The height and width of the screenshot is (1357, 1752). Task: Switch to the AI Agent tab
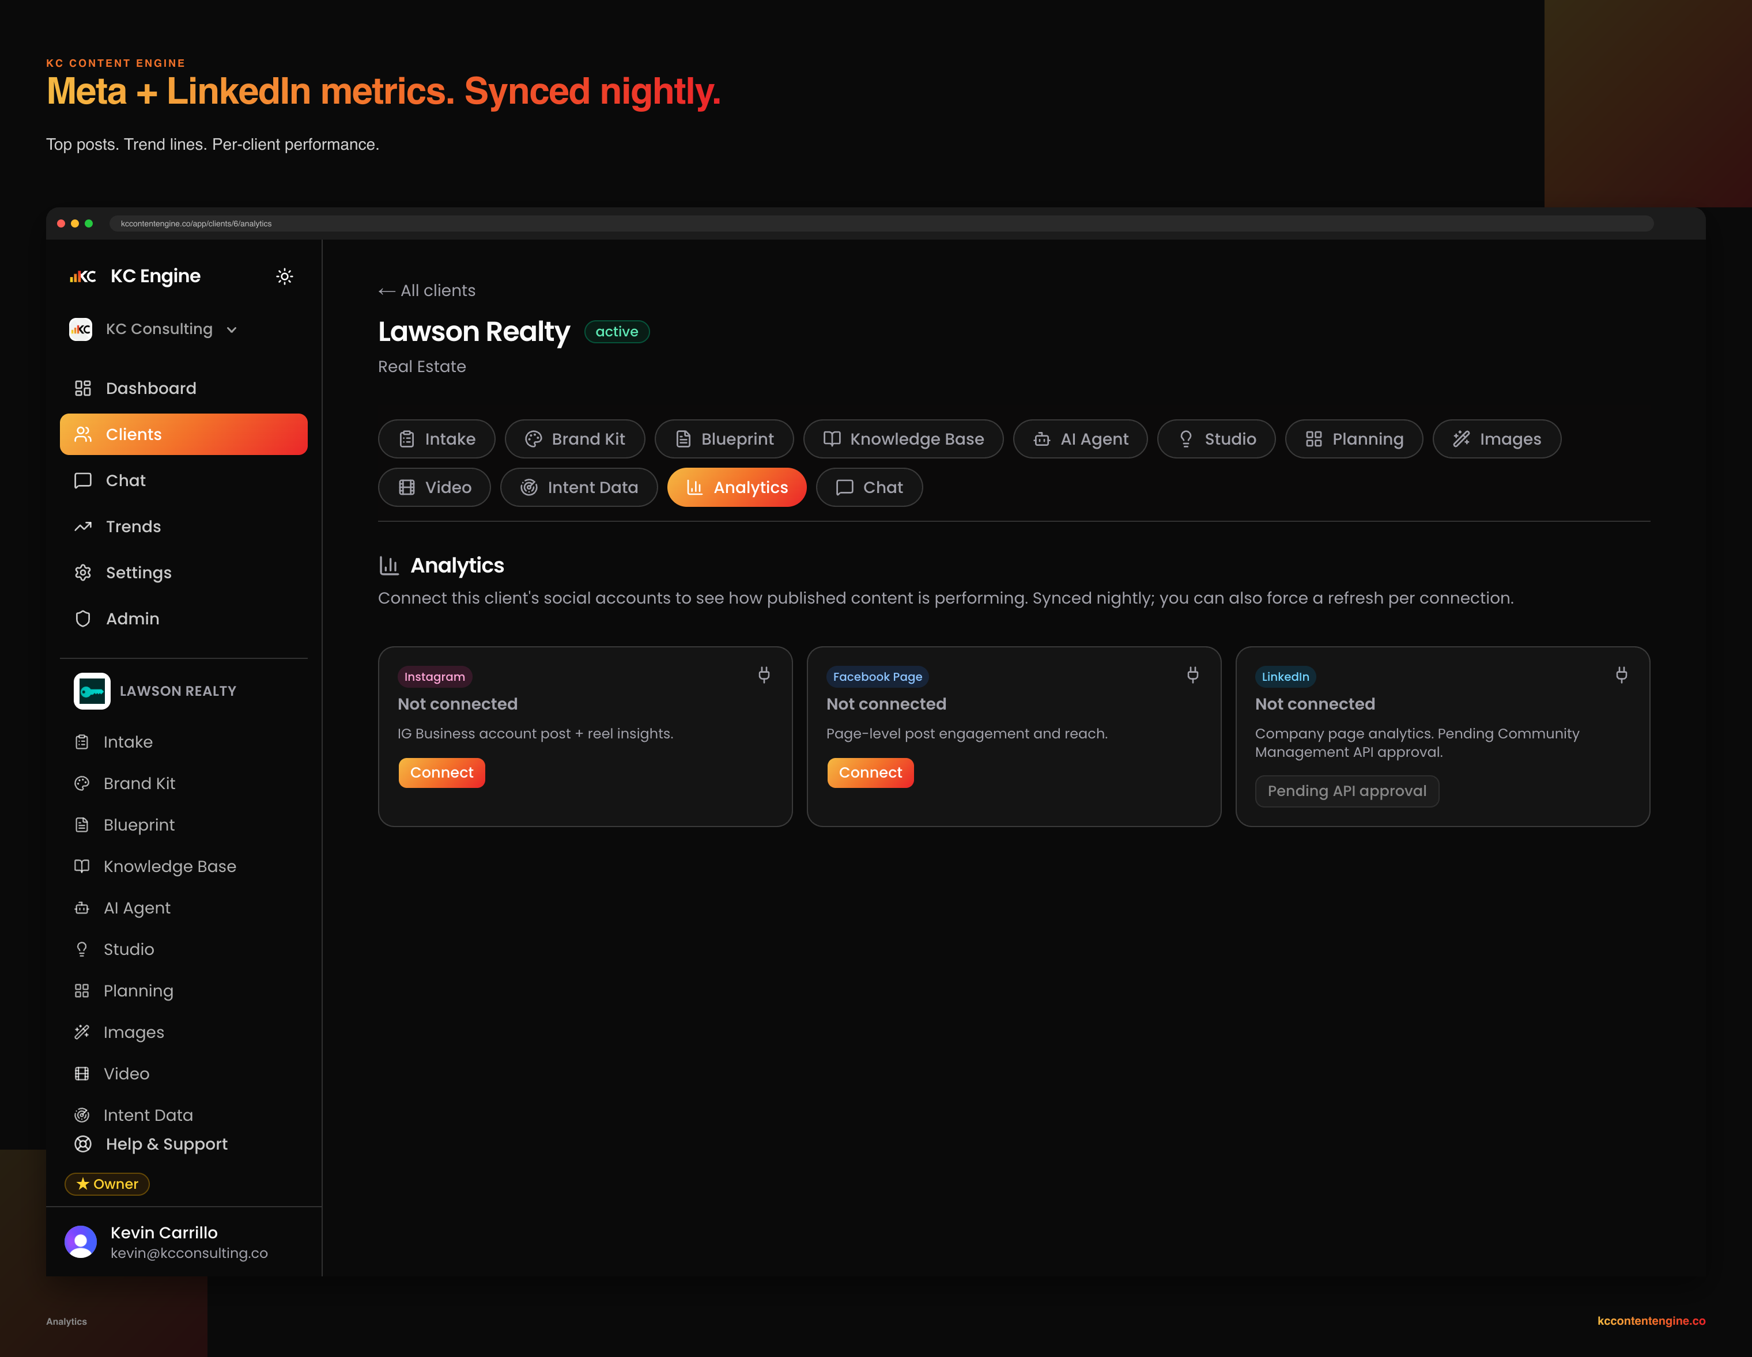[x=1081, y=439]
